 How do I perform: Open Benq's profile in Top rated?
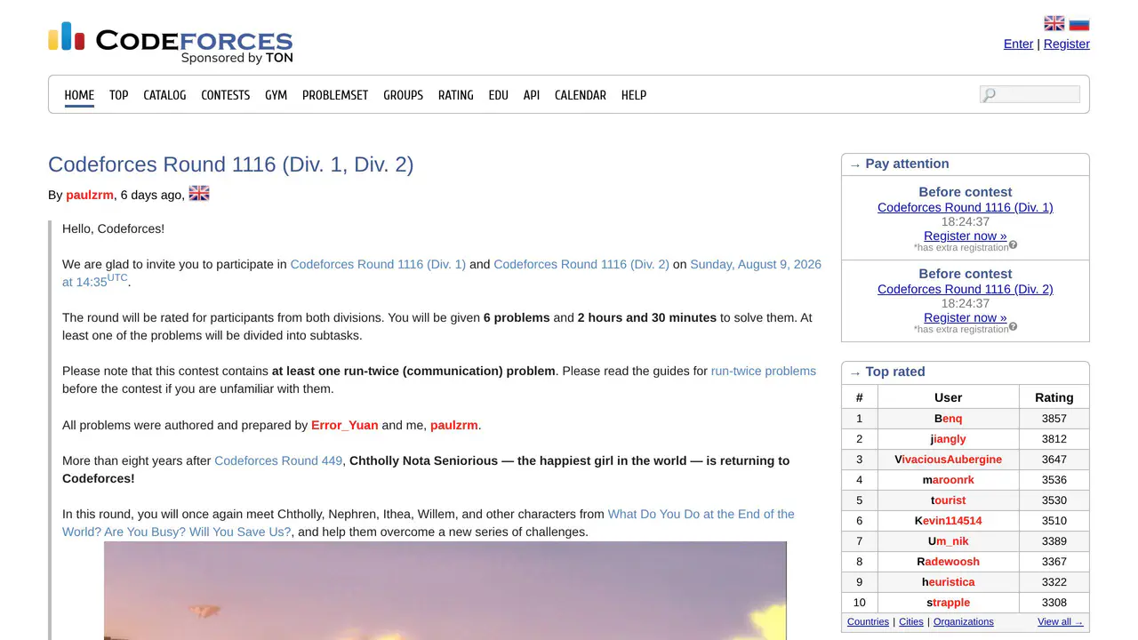pyautogui.click(x=948, y=418)
